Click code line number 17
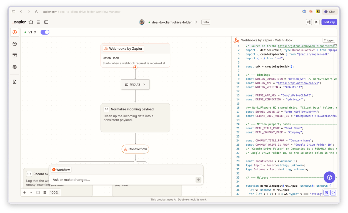The width and height of the screenshot is (348, 213). [x=238, y=112]
